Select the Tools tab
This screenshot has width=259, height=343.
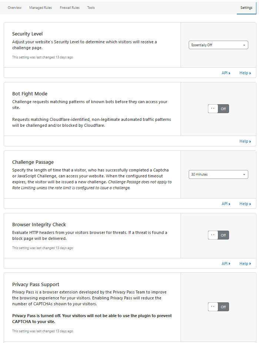(91, 8)
